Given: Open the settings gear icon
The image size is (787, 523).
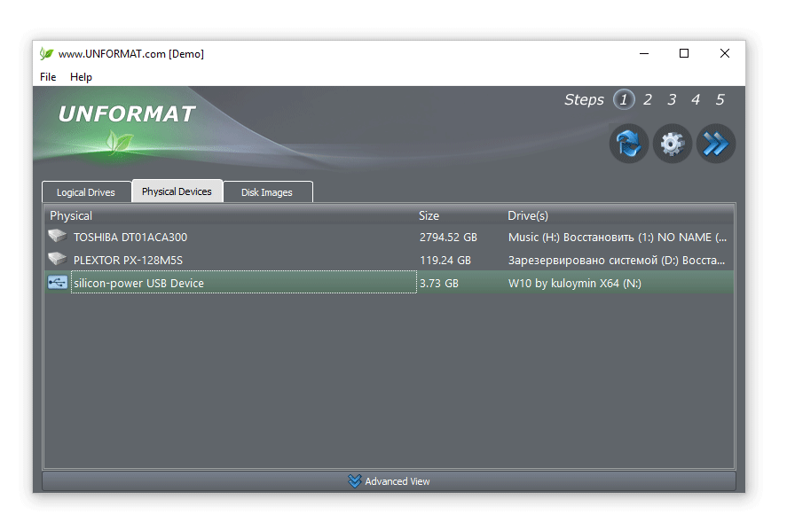Looking at the screenshot, I should [672, 143].
